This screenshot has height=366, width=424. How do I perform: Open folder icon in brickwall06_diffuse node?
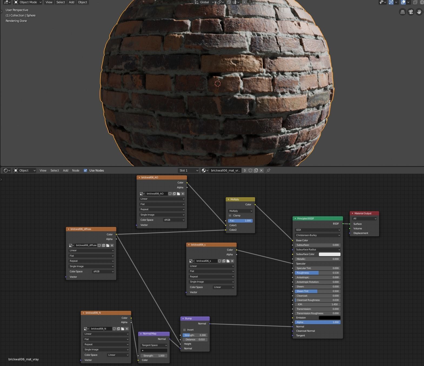coord(108,245)
